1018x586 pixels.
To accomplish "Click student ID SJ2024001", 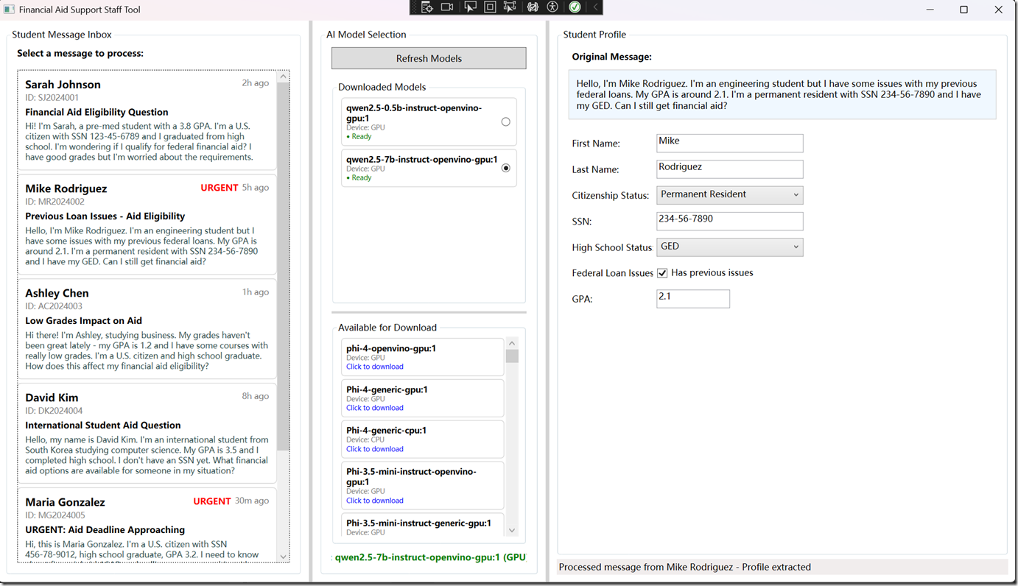I will click(52, 98).
